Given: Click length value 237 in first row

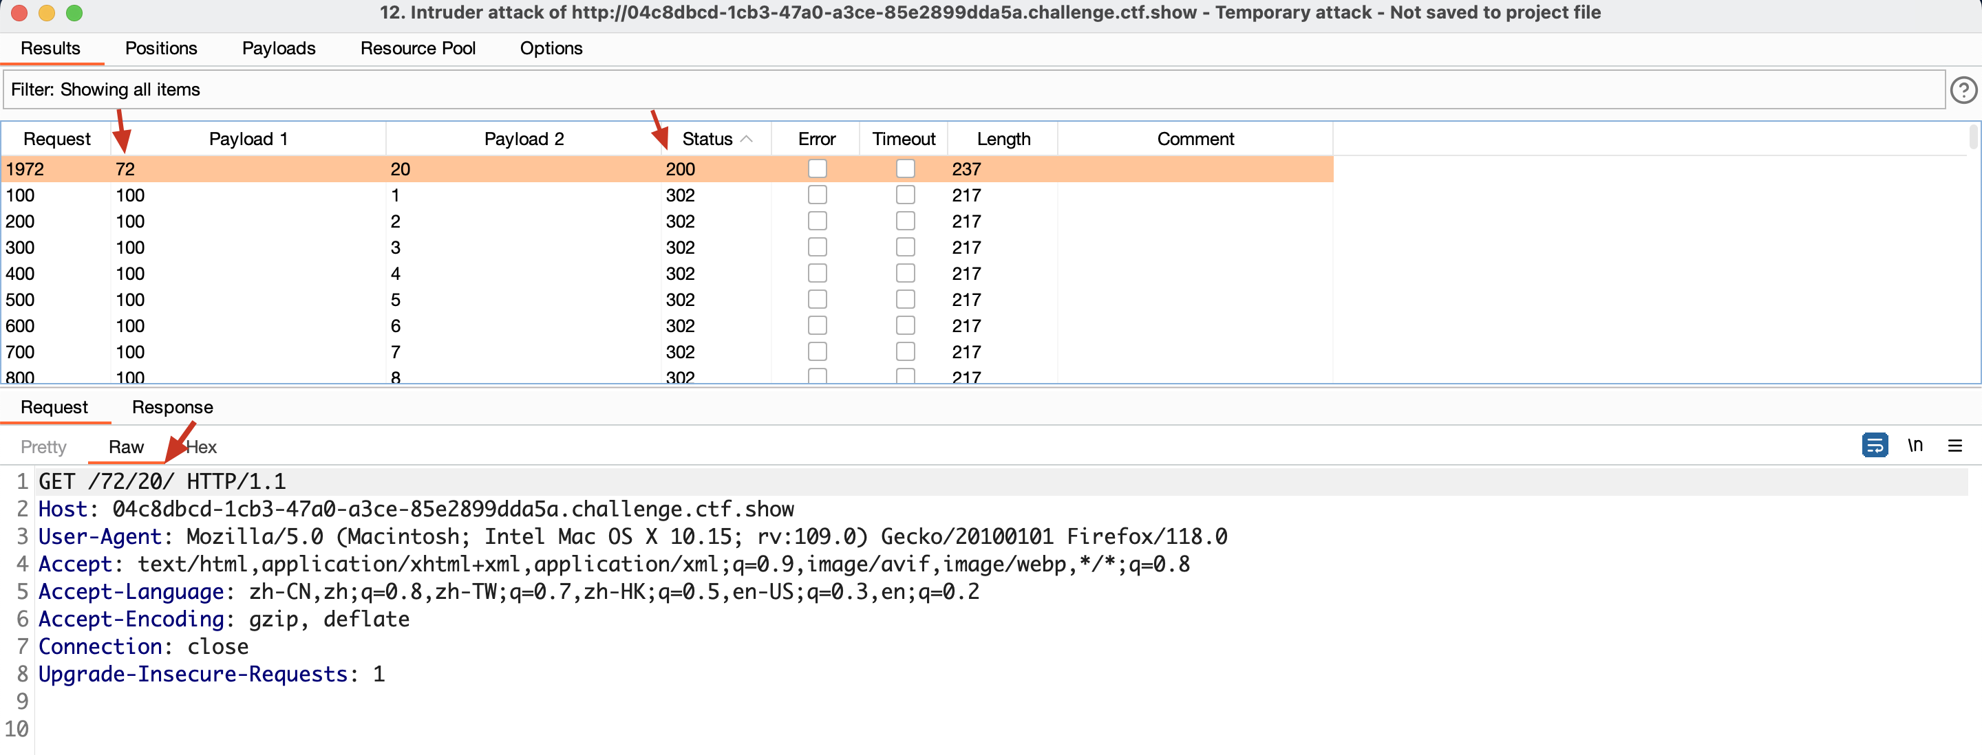Looking at the screenshot, I should click(966, 169).
